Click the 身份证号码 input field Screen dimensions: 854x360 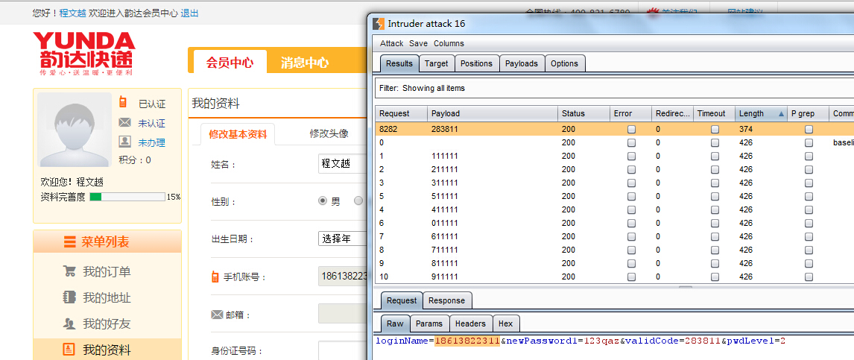pos(342,350)
